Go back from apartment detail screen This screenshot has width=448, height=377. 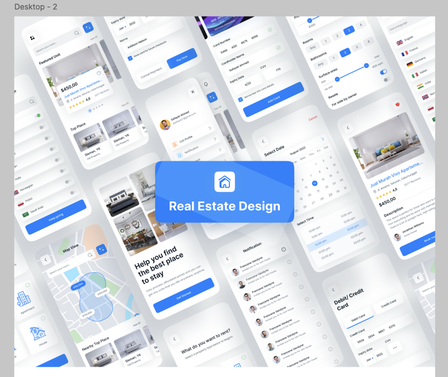pos(348,127)
